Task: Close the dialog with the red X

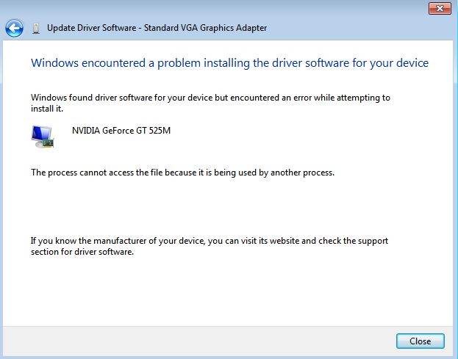Action: 440,9
